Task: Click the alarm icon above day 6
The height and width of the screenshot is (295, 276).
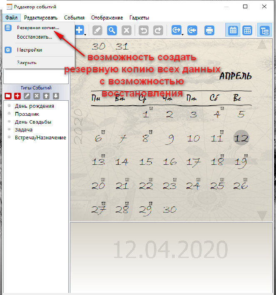Action: (103, 132)
